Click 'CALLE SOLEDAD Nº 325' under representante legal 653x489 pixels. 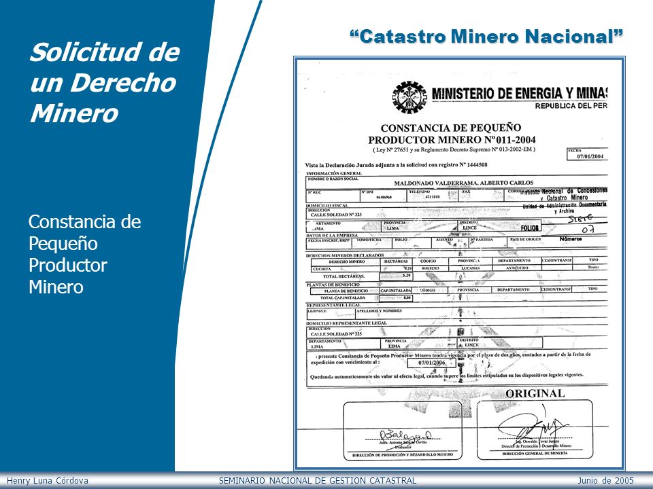tap(336, 334)
